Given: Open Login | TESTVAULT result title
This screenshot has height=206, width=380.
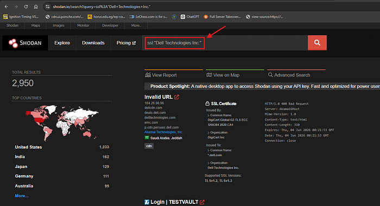Looking at the screenshot, I should click(174, 202).
